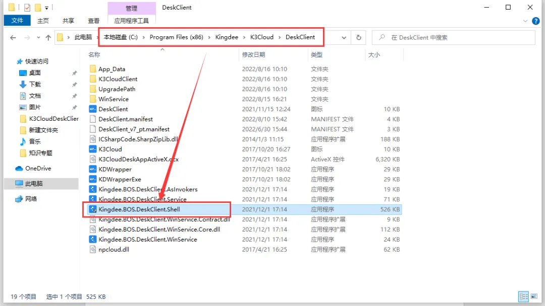Click 此电脑 in the address breadcrumb
The width and height of the screenshot is (545, 306).
click(x=83, y=37)
